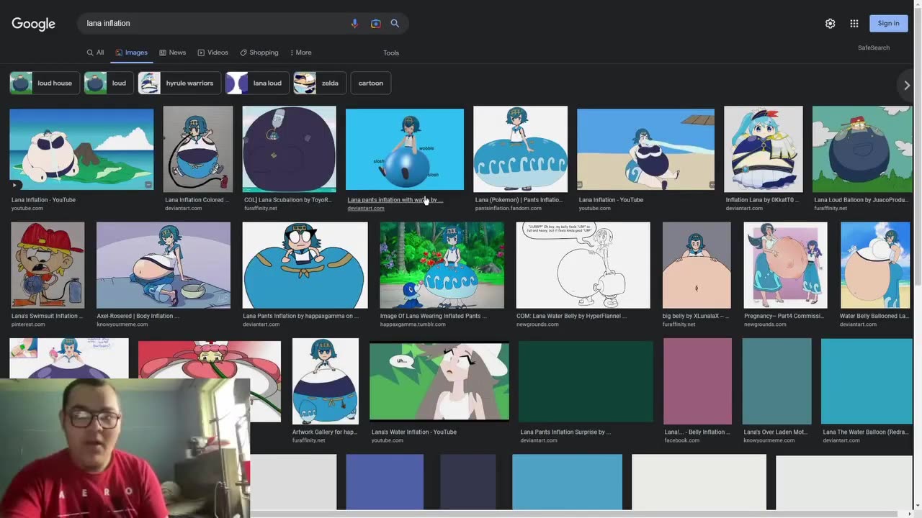Open the Lana's Water Inflation YouTube thumbnail
The height and width of the screenshot is (518, 922).
click(439, 381)
